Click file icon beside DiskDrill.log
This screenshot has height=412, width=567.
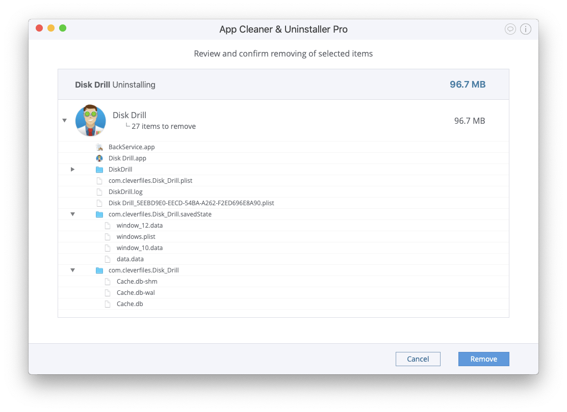click(x=99, y=191)
